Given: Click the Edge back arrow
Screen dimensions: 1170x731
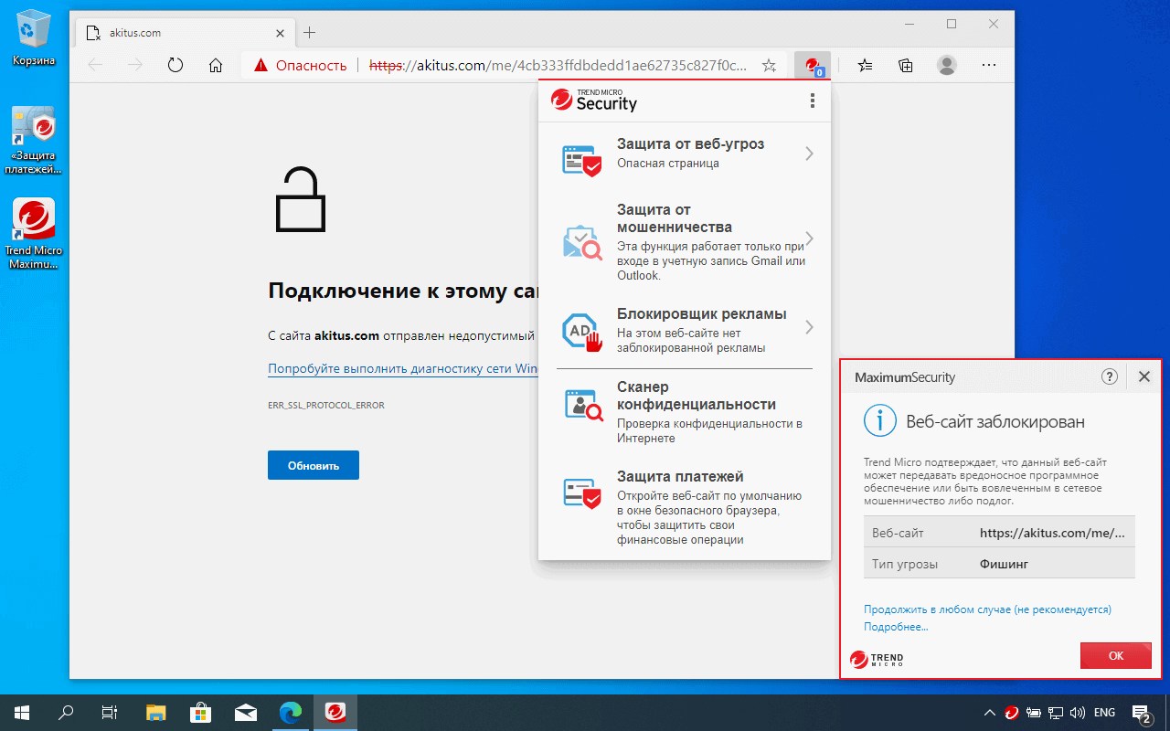Looking at the screenshot, I should coord(95,65).
